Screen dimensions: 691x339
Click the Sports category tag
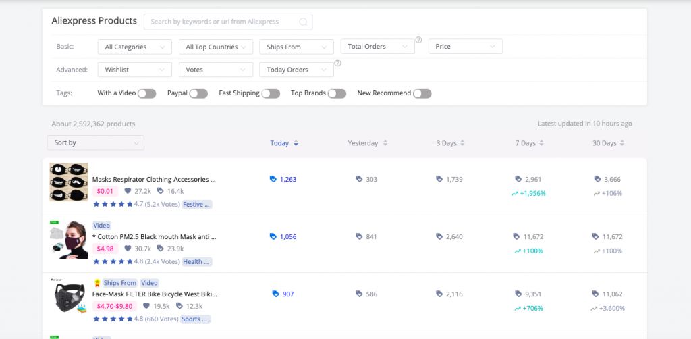coord(195,319)
